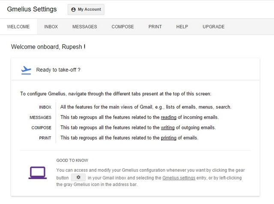Image resolution: width=274 pixels, height=204 pixels.
Task: Click the 'Ready to take-off ?' heading
Action: tap(58, 70)
